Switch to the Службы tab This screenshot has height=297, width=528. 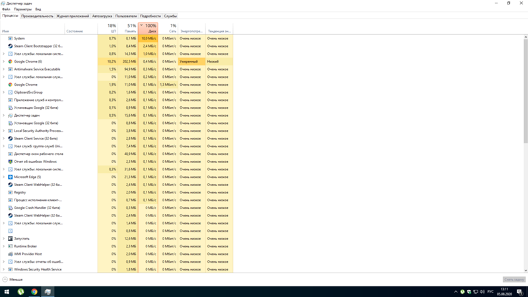(170, 16)
